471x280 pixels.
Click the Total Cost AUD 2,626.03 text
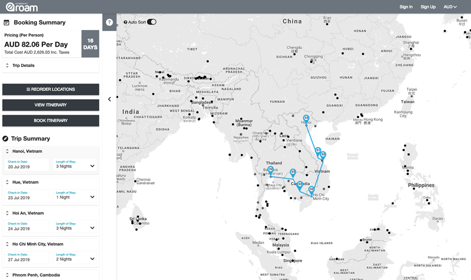(x=37, y=52)
